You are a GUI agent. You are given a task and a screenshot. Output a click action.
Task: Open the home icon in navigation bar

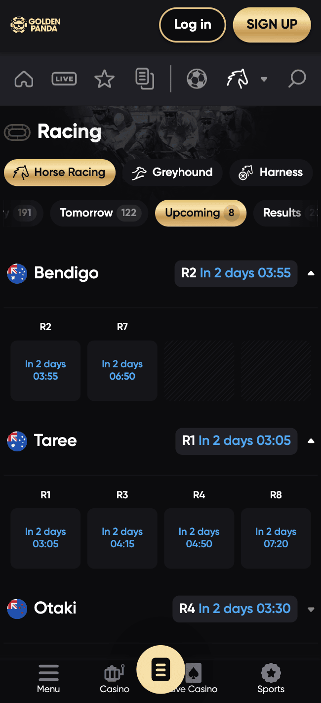coord(24,79)
